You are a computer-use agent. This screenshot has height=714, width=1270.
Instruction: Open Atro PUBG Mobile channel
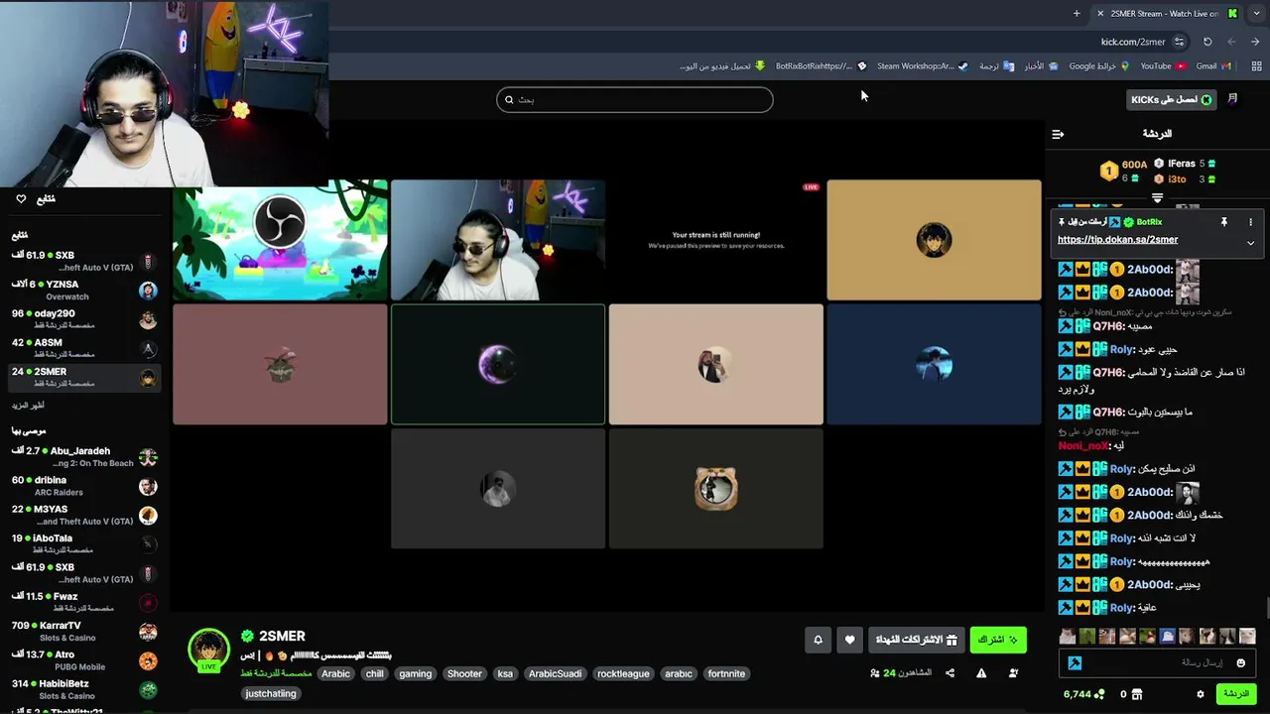coord(84,660)
